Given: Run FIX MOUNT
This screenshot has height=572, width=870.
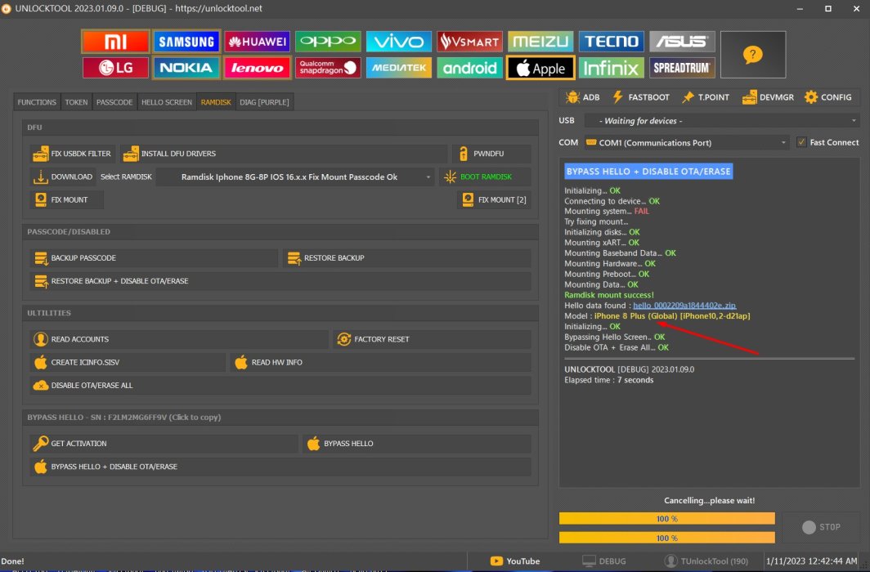Looking at the screenshot, I should tap(66, 199).
